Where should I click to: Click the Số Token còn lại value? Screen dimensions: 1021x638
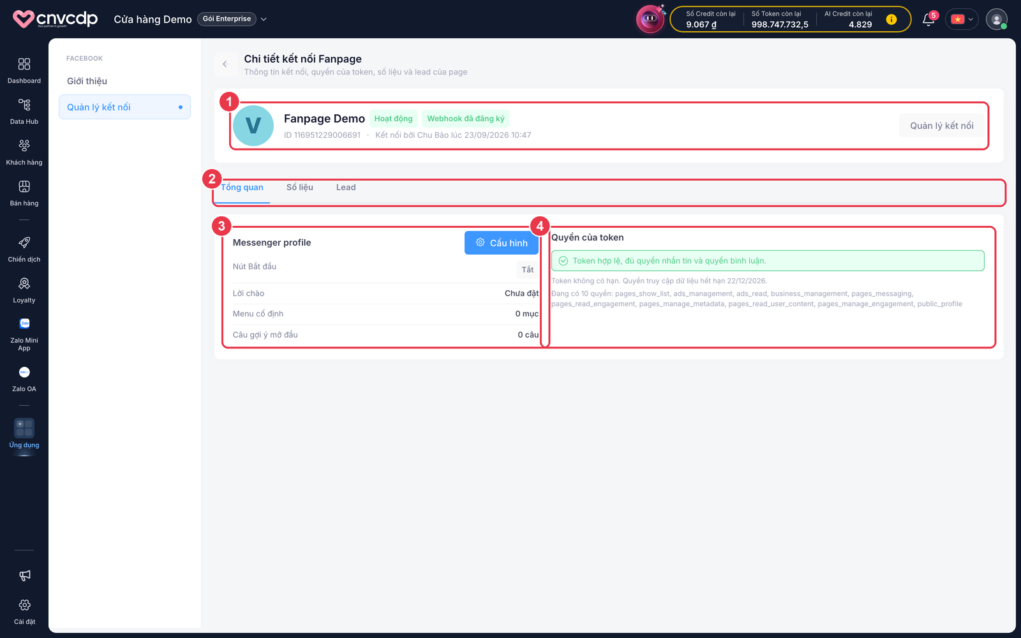click(x=780, y=25)
